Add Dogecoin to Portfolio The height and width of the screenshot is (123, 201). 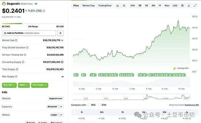pos(29,33)
